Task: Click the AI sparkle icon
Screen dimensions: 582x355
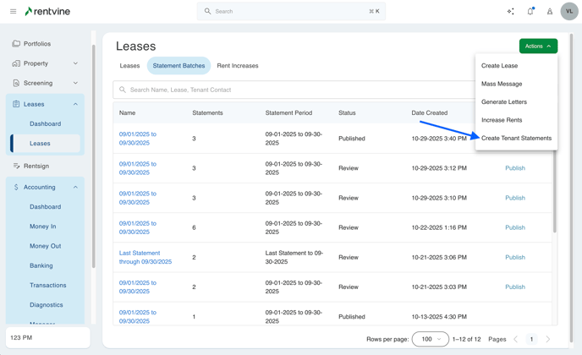Action: (x=510, y=12)
